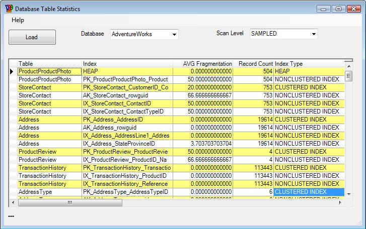Click record count 4 in PK_ProductReview row
366x229 pixels.
tap(253, 152)
